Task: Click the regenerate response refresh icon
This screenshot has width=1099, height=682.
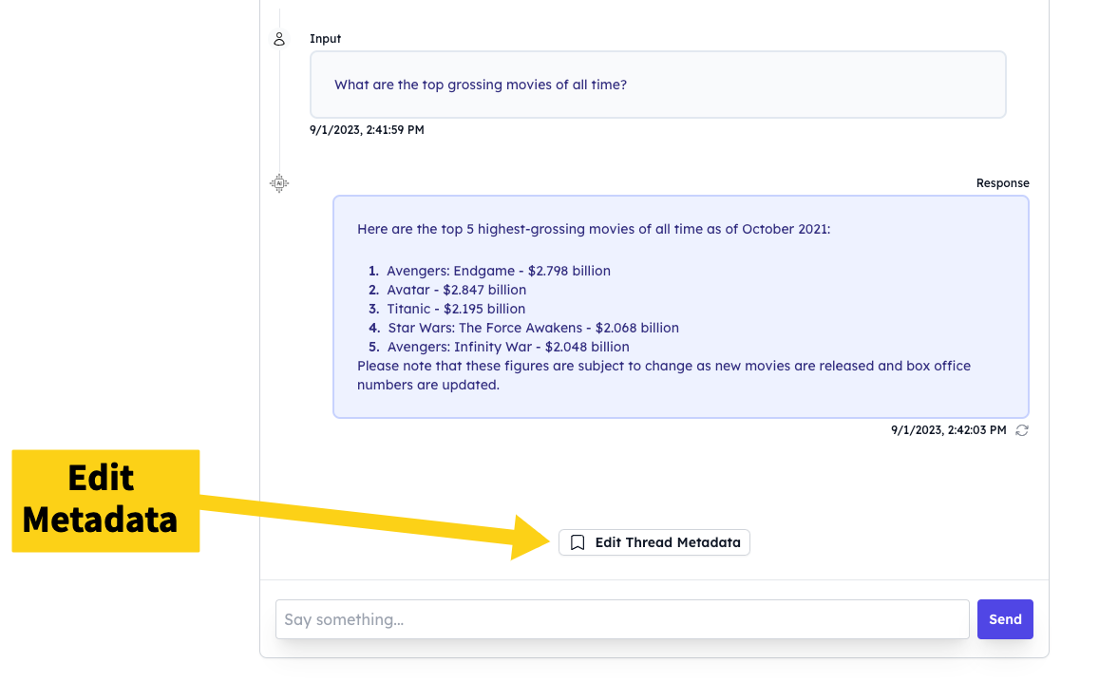Action: 1022,430
